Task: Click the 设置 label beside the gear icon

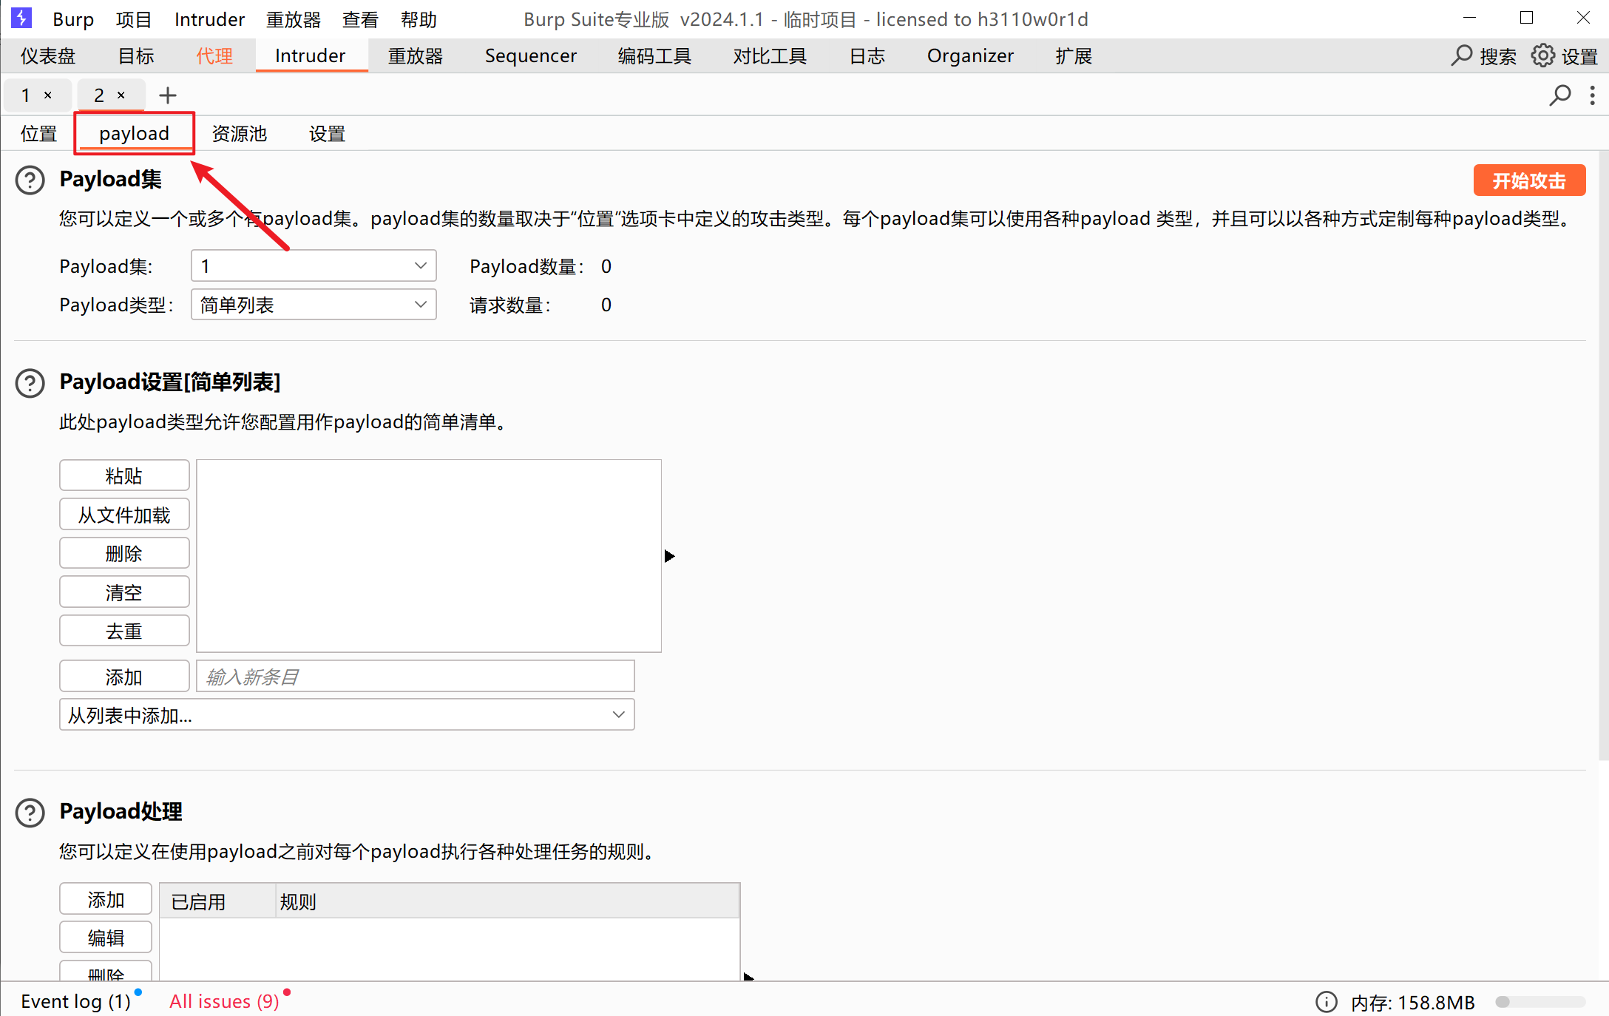Action: coord(1579,55)
